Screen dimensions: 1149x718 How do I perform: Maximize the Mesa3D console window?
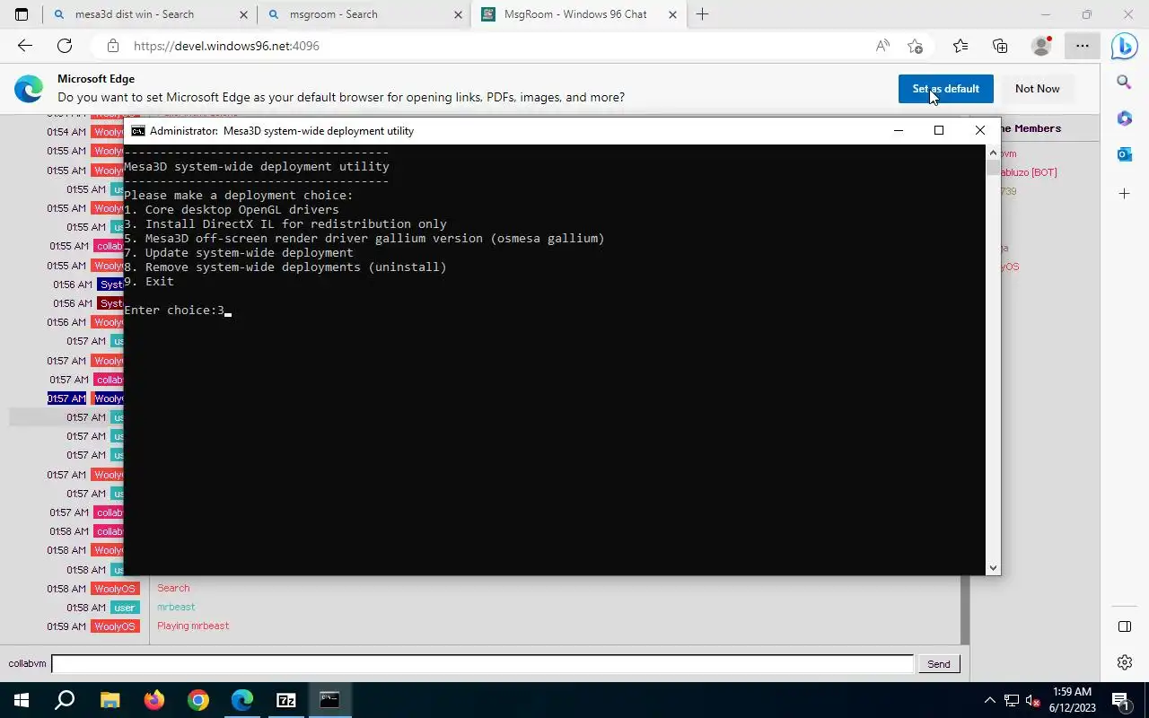click(939, 131)
